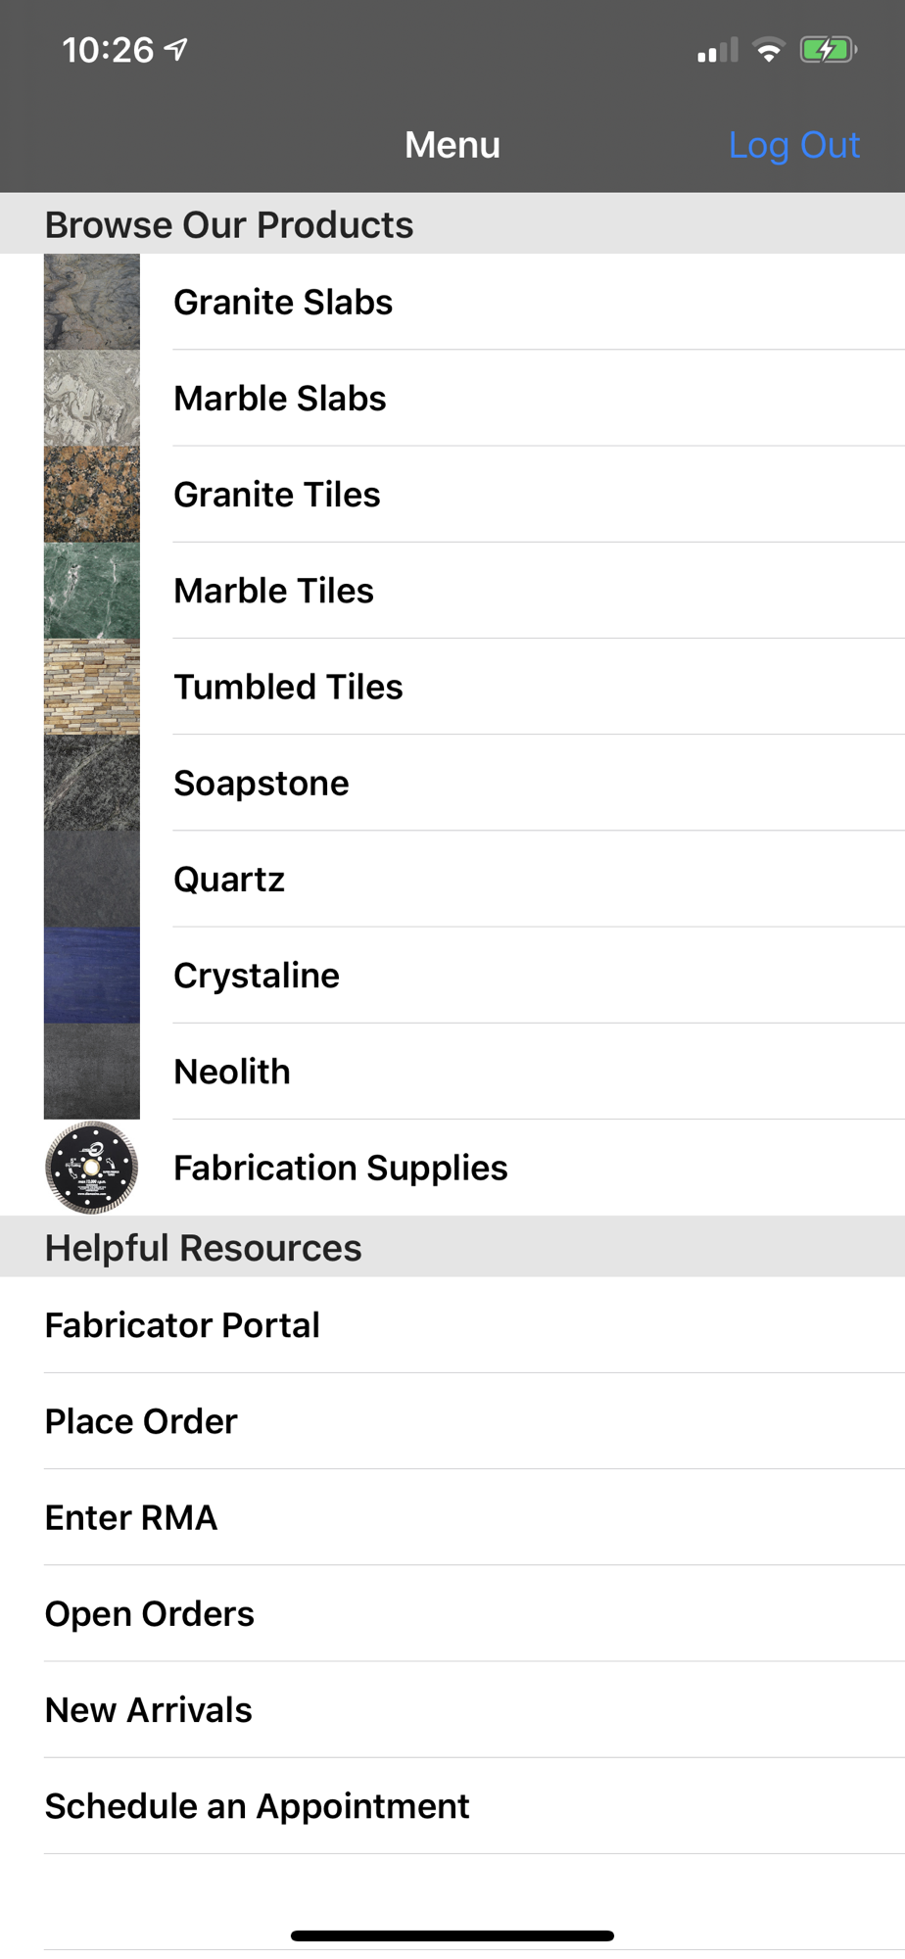Tap the battery charging status icon

point(828,50)
